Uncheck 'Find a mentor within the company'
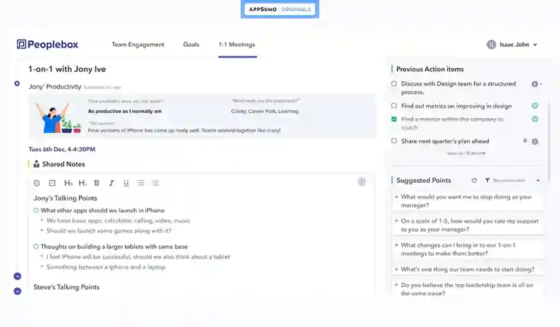Viewport: 560px width, 327px height. point(394,119)
